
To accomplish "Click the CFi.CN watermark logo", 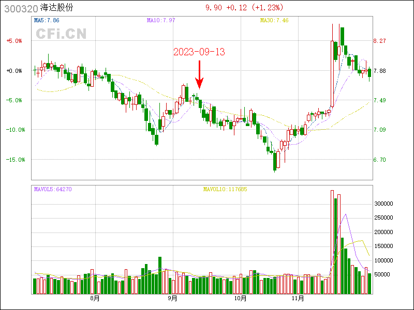I will coord(61,34).
